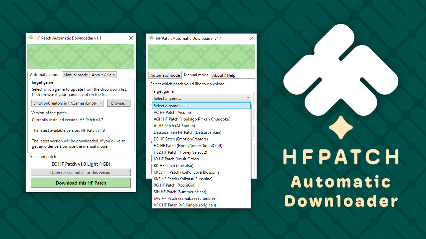This screenshot has width=426, height=239.
Task: Open About / Help tab in right window
Action: [224, 75]
